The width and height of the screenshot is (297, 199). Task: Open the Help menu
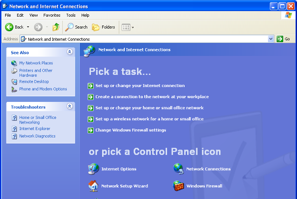coord(85,15)
